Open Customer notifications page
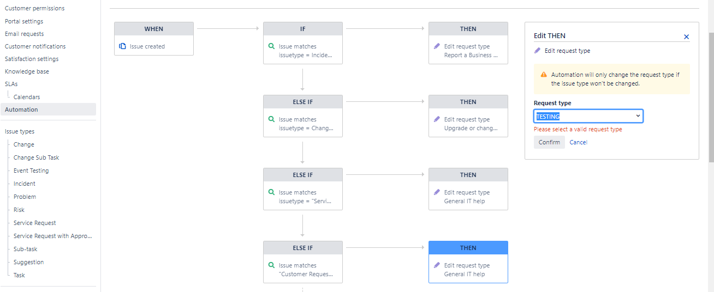714x292 pixels. tap(35, 46)
